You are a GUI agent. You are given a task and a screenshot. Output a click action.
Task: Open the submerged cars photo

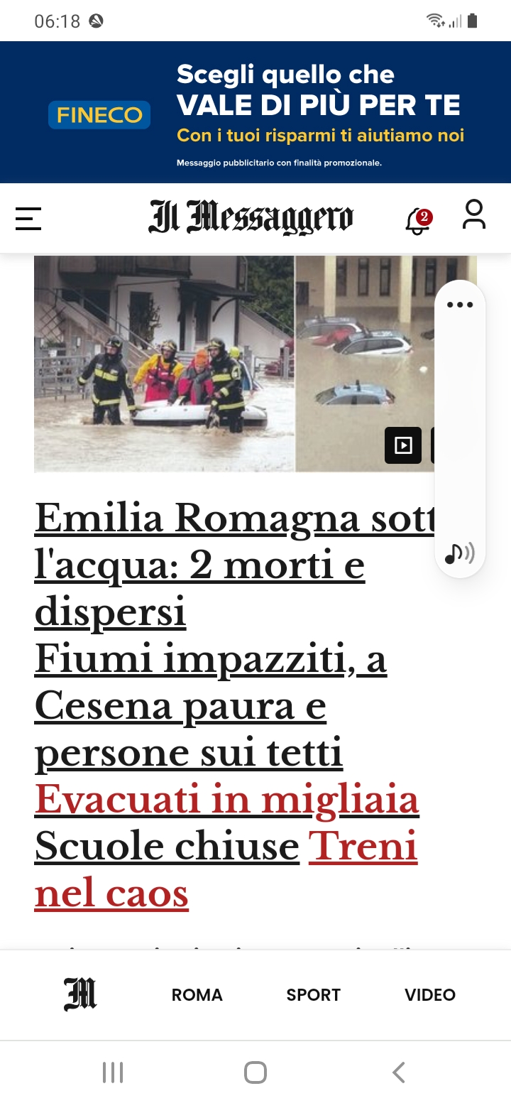click(x=365, y=364)
